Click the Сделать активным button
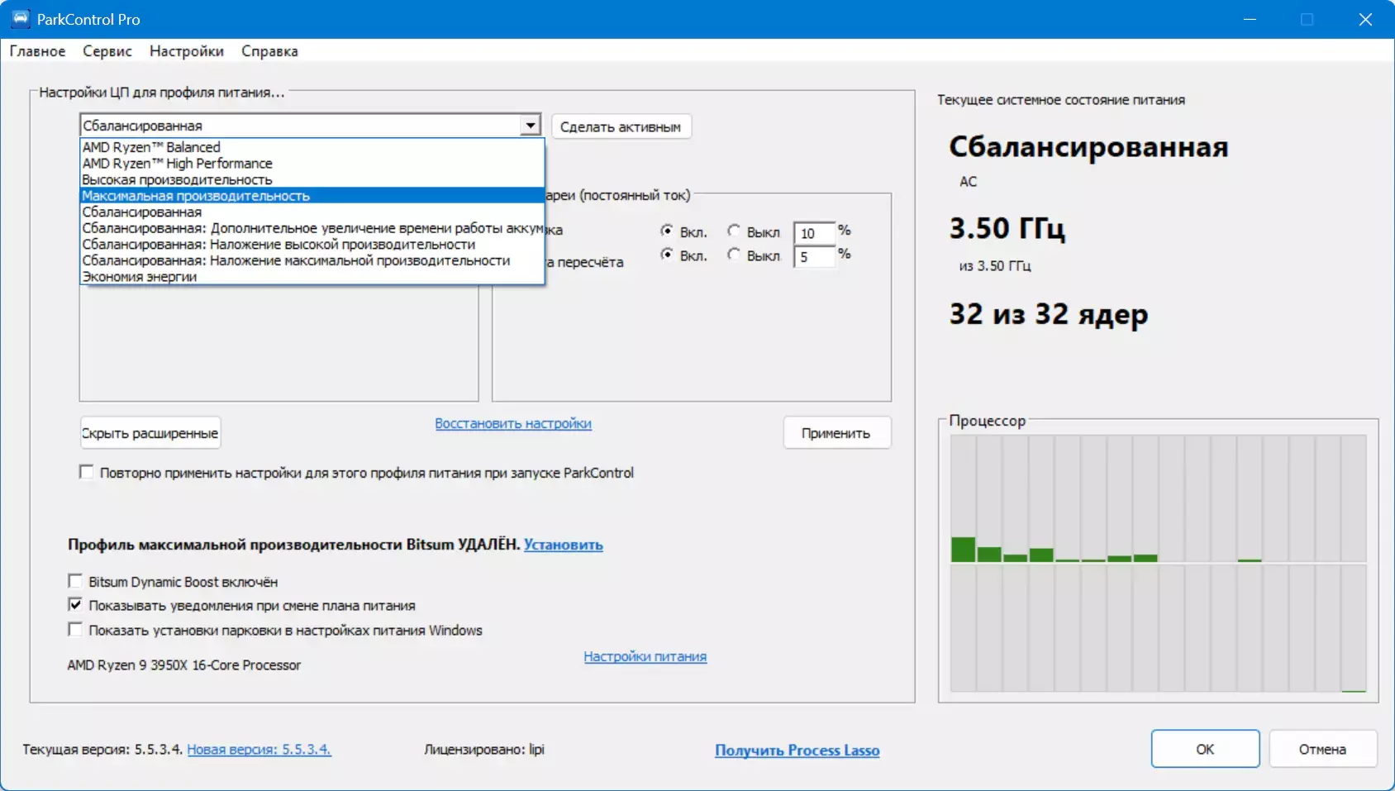Viewport: 1395px width, 791px height. (x=621, y=126)
